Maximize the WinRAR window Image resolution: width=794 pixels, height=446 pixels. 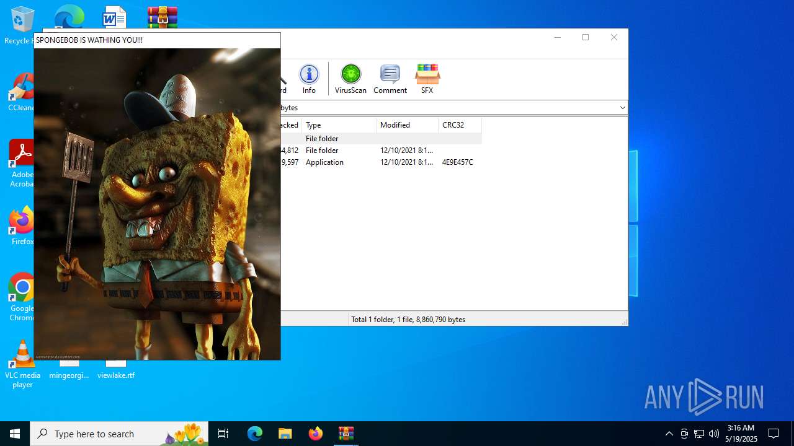pos(586,37)
